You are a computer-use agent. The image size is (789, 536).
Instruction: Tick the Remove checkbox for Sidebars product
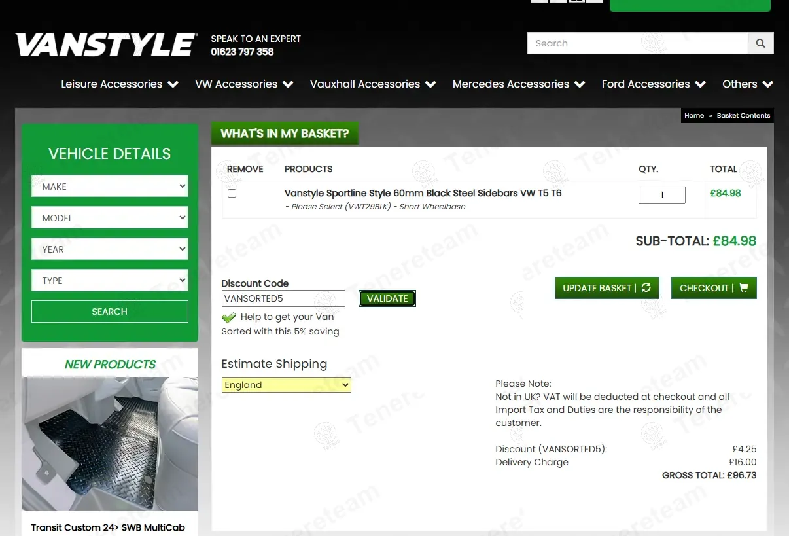click(232, 194)
